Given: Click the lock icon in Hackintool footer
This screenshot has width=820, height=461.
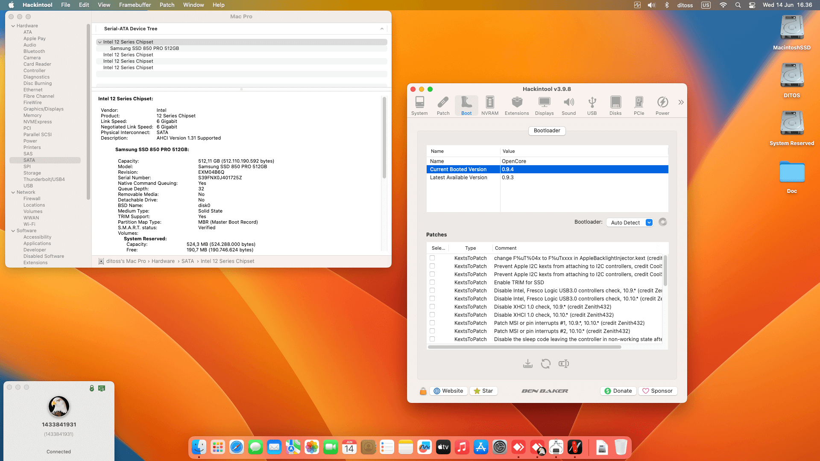Looking at the screenshot, I should point(423,391).
